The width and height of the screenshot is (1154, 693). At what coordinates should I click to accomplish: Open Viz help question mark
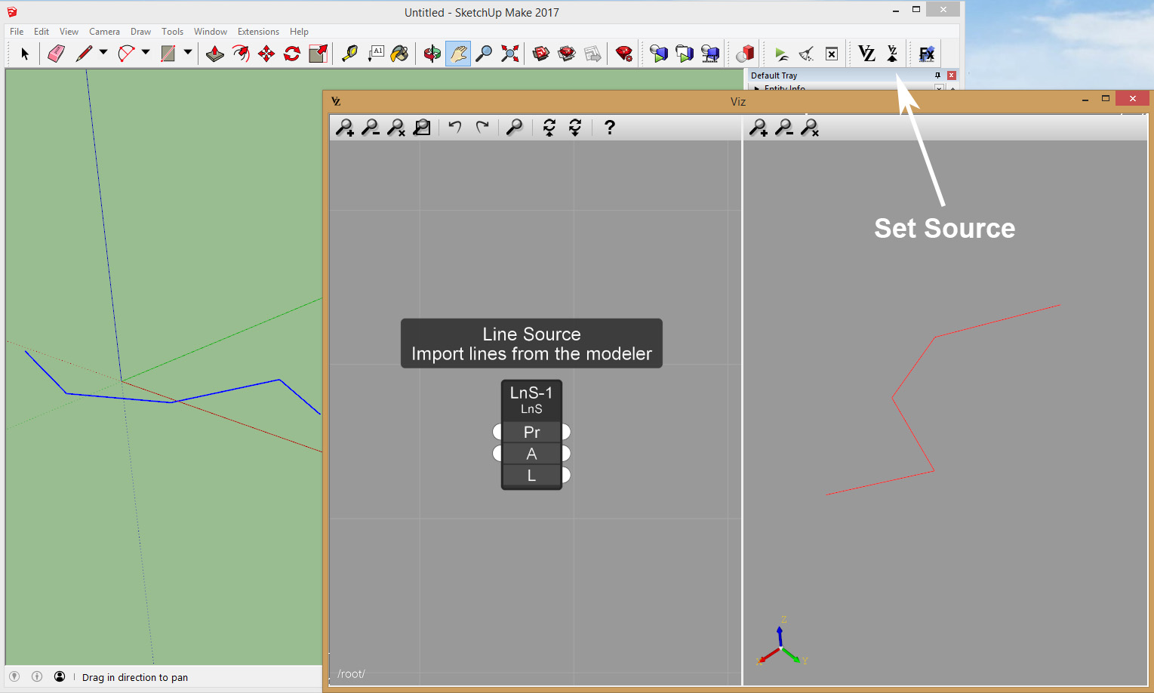609,128
